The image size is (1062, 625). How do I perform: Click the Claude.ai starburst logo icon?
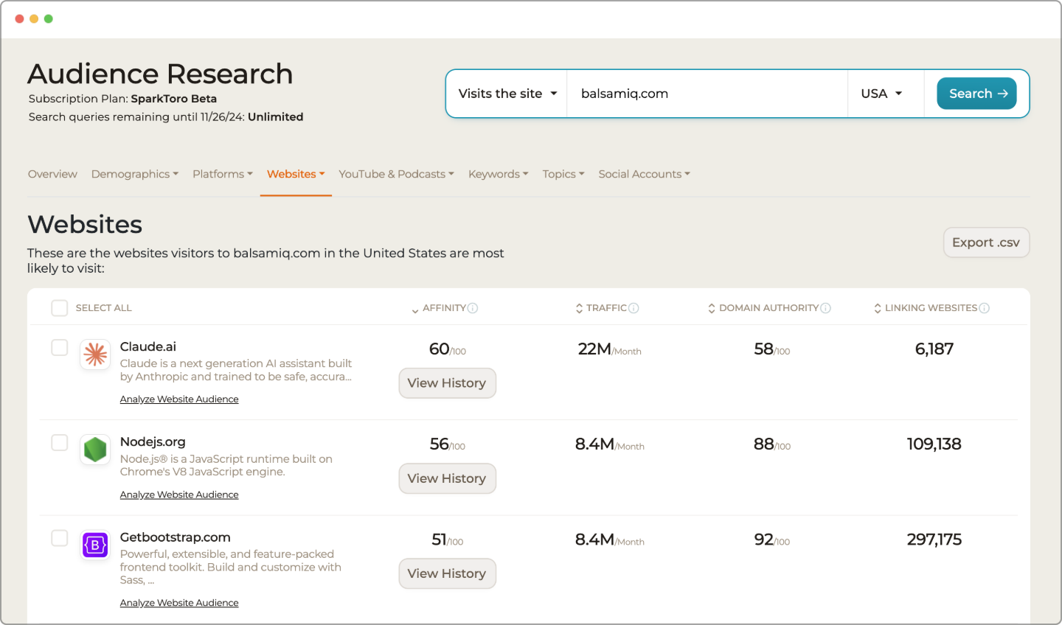tap(95, 355)
